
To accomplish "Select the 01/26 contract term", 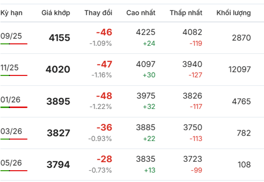I will (10, 100).
